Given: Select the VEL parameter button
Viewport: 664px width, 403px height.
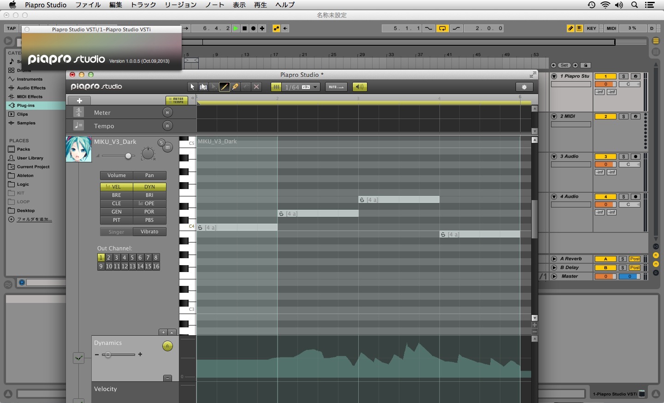Looking at the screenshot, I should 117,187.
